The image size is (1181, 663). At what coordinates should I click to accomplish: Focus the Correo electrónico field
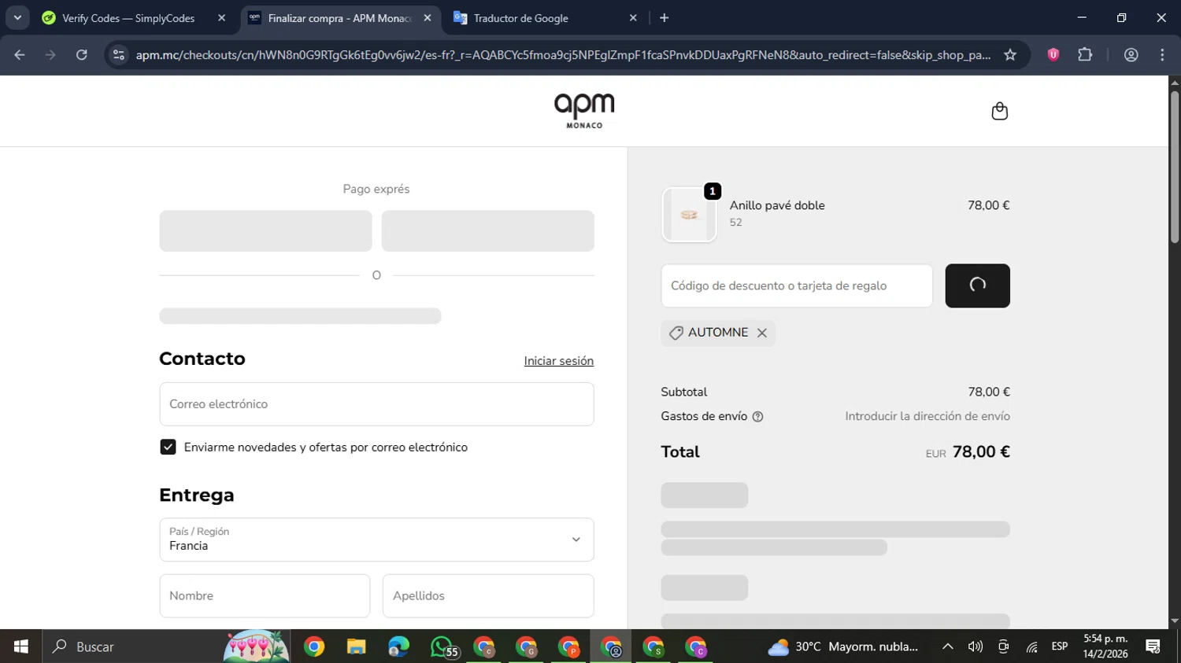click(x=376, y=404)
